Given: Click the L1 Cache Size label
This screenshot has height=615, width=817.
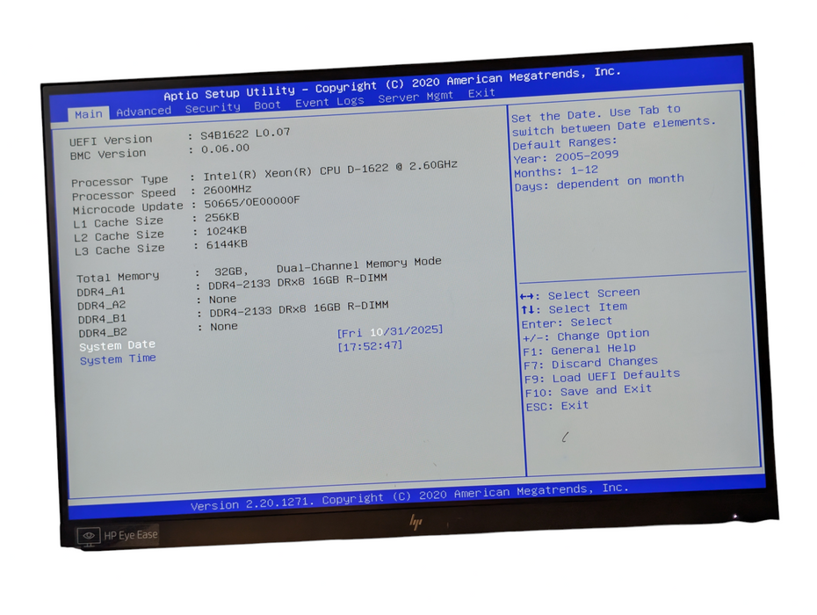Looking at the screenshot, I should click(x=119, y=222).
